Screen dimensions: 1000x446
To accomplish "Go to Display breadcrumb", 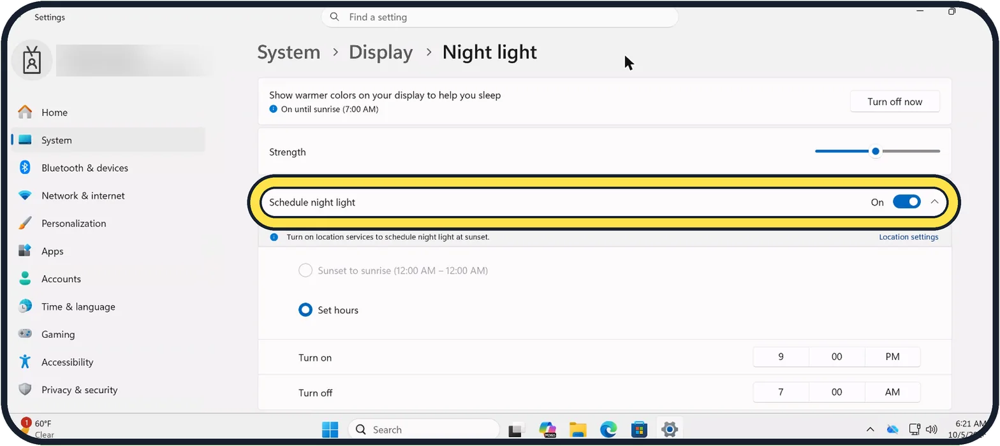I will click(381, 52).
